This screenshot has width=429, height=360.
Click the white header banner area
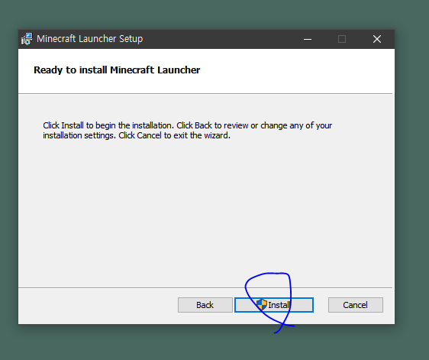click(x=206, y=71)
